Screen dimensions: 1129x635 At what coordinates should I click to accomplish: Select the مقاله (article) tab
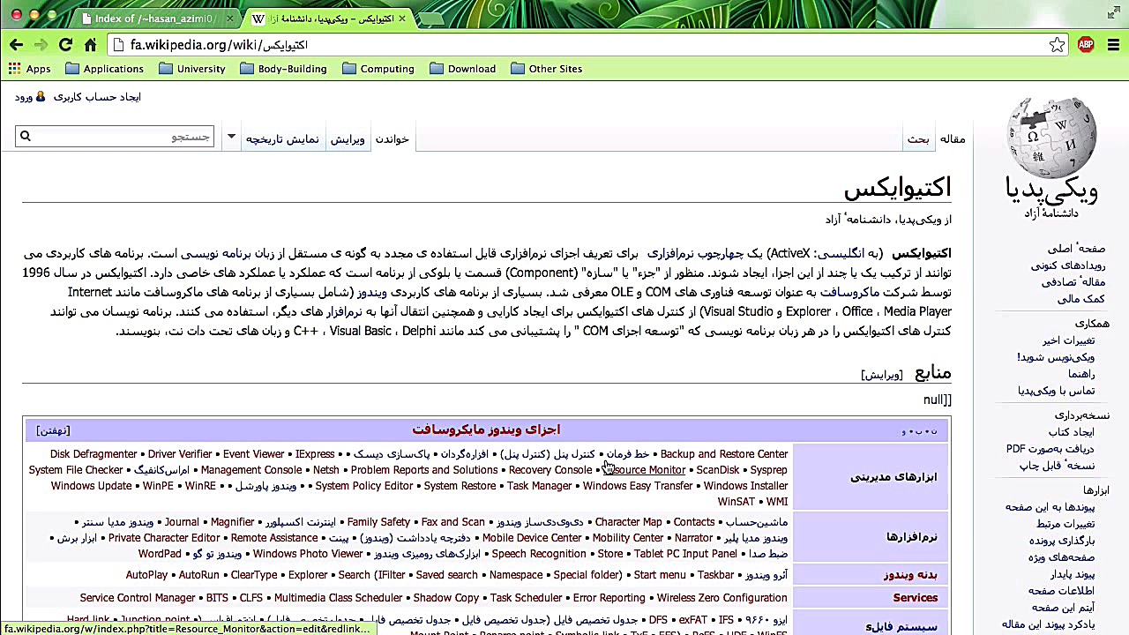coord(953,138)
